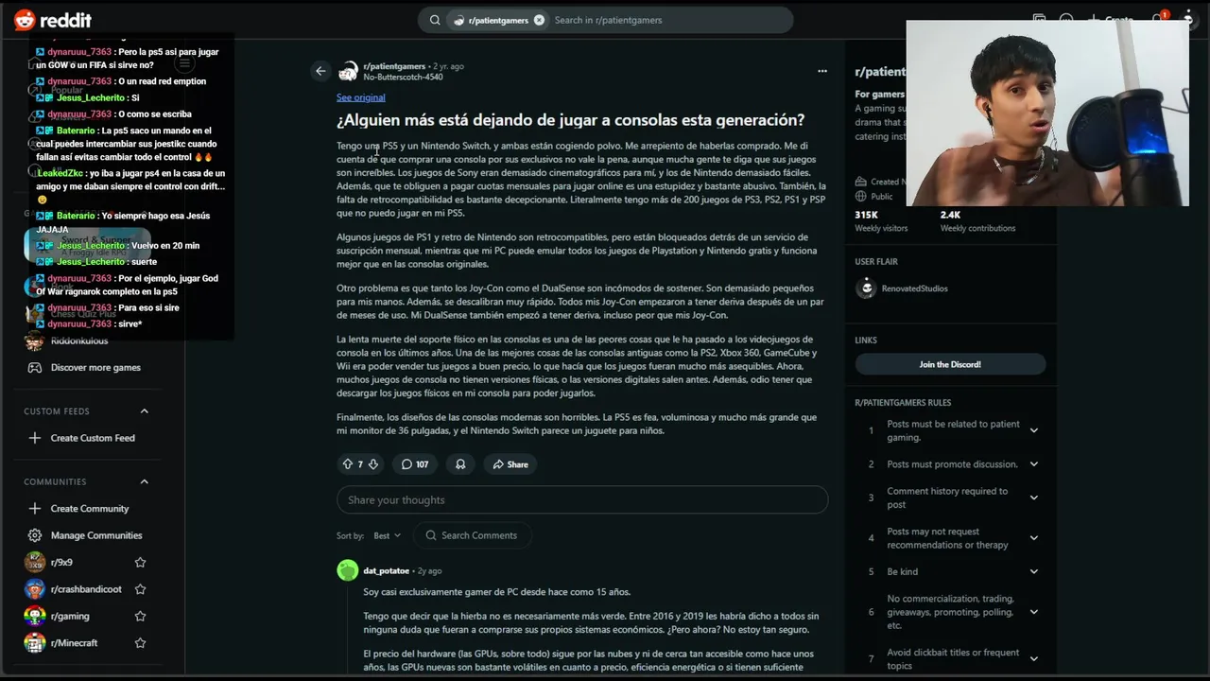The image size is (1210, 681).
Task: Click Join the Discord! button
Action: coord(950,364)
